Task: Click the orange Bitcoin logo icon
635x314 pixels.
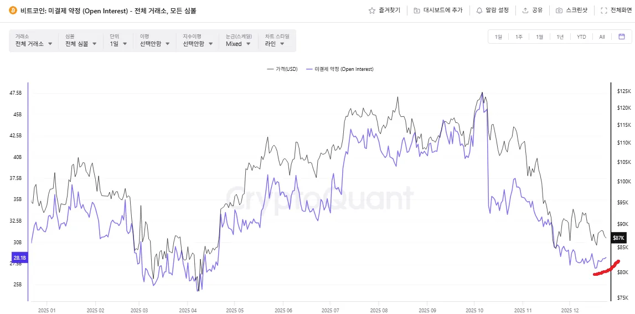Action: (13, 11)
